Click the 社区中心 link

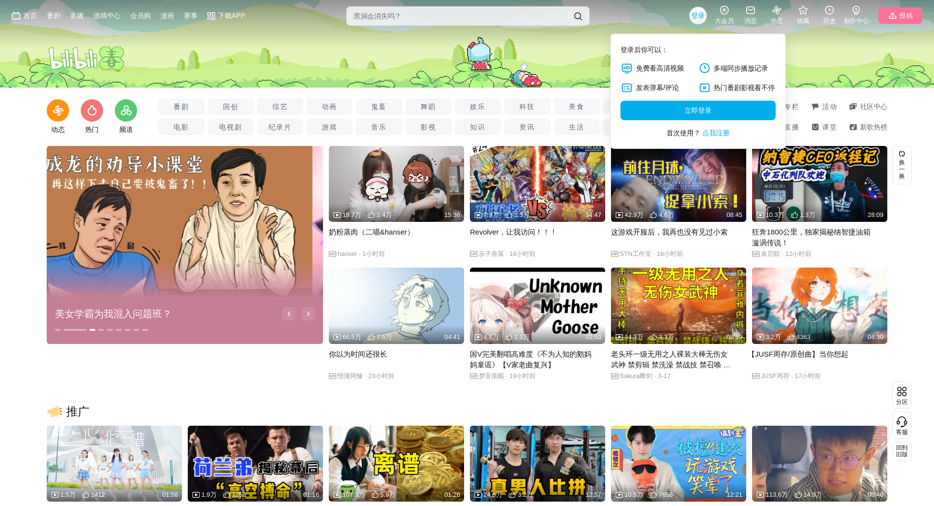pyautogui.click(x=868, y=107)
